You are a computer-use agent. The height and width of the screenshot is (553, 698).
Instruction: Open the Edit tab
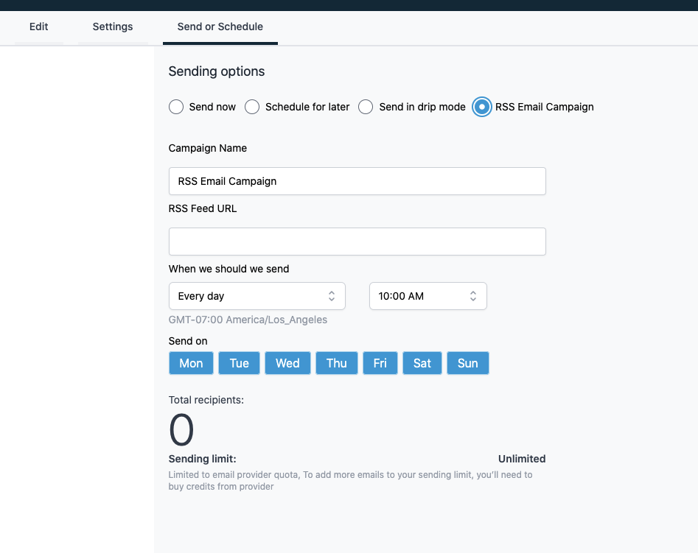pos(39,27)
